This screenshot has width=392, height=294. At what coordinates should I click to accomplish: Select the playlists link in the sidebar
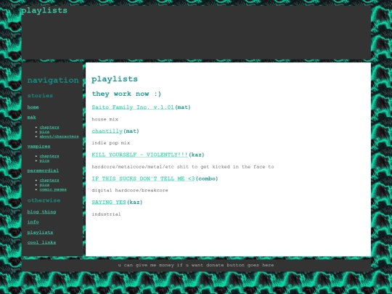40,232
